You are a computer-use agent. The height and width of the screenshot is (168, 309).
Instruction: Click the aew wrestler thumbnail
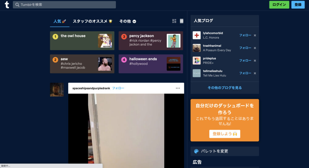coord(105,64)
